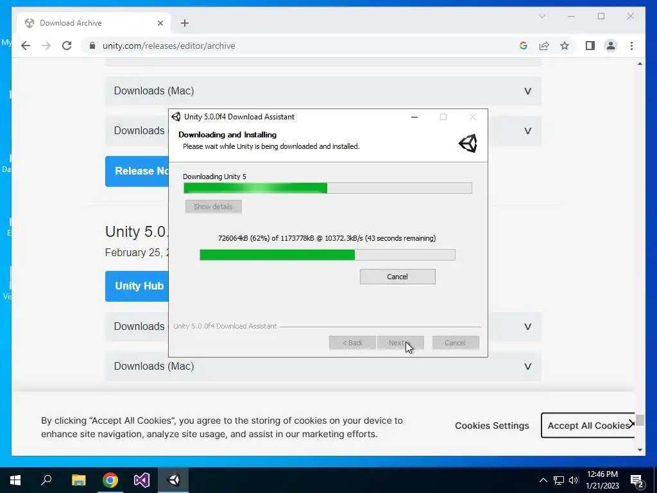Click Chrome's back navigation arrow
The height and width of the screenshot is (493, 657).
(26, 46)
